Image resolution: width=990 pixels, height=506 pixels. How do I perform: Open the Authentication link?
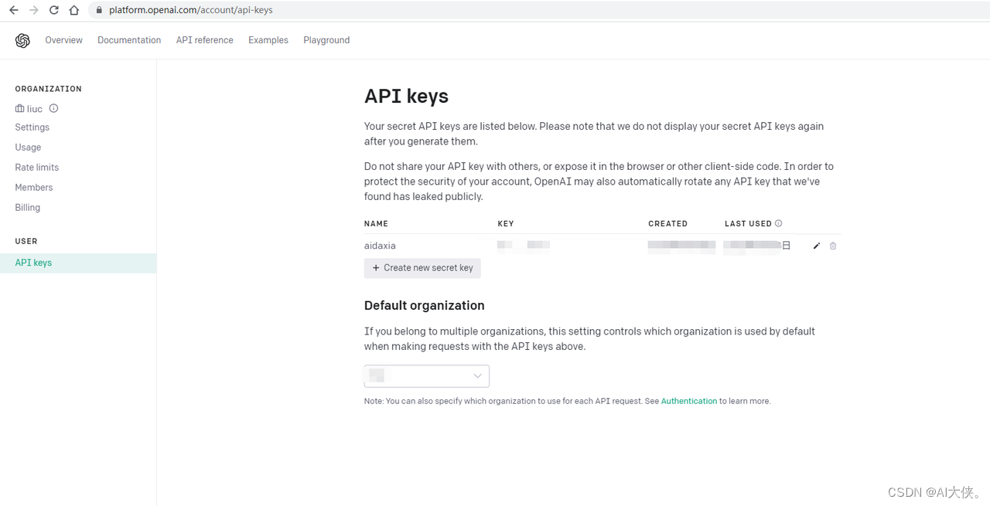(689, 401)
